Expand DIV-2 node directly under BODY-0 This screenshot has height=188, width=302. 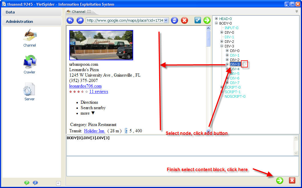(x=222, y=41)
